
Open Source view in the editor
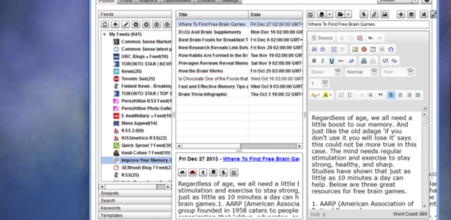tap(322, 38)
